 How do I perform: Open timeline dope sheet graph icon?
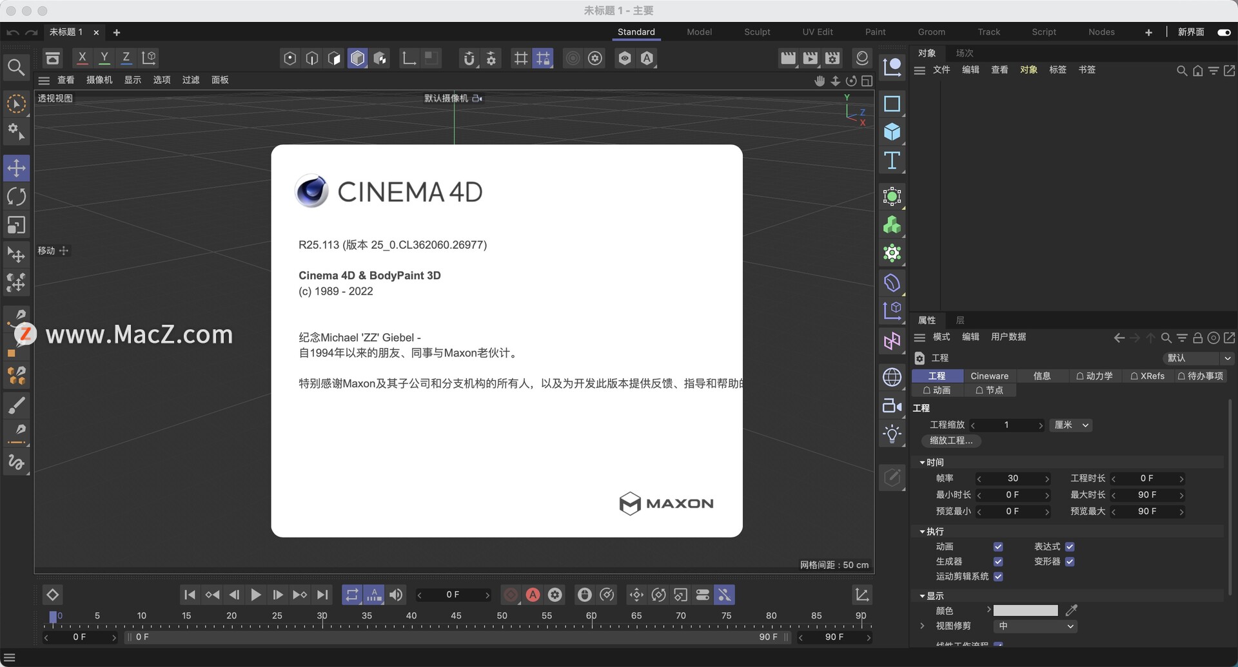pyautogui.click(x=861, y=595)
